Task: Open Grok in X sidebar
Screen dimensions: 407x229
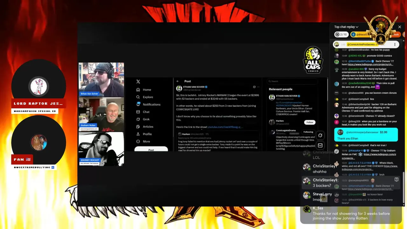Action: click(x=143, y=119)
